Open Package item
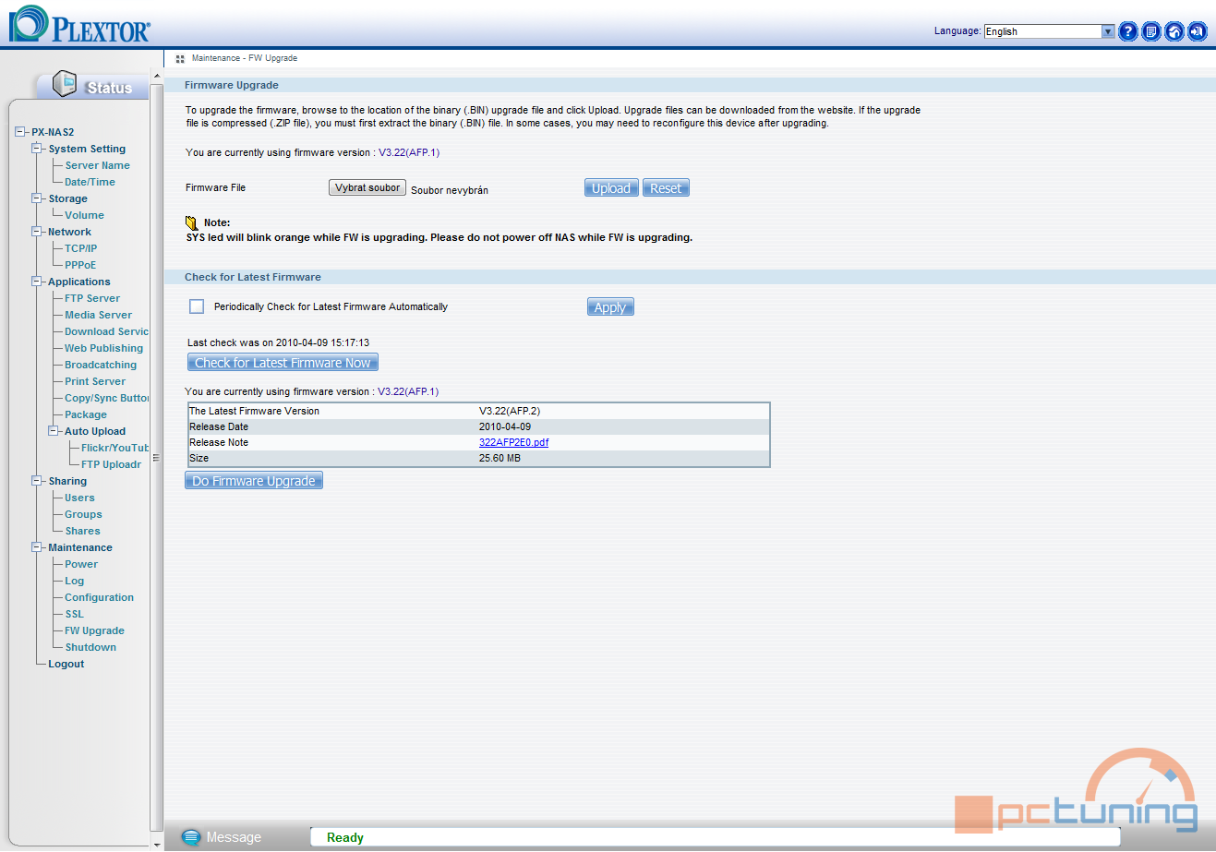This screenshot has height=852, width=1216. tap(86, 414)
